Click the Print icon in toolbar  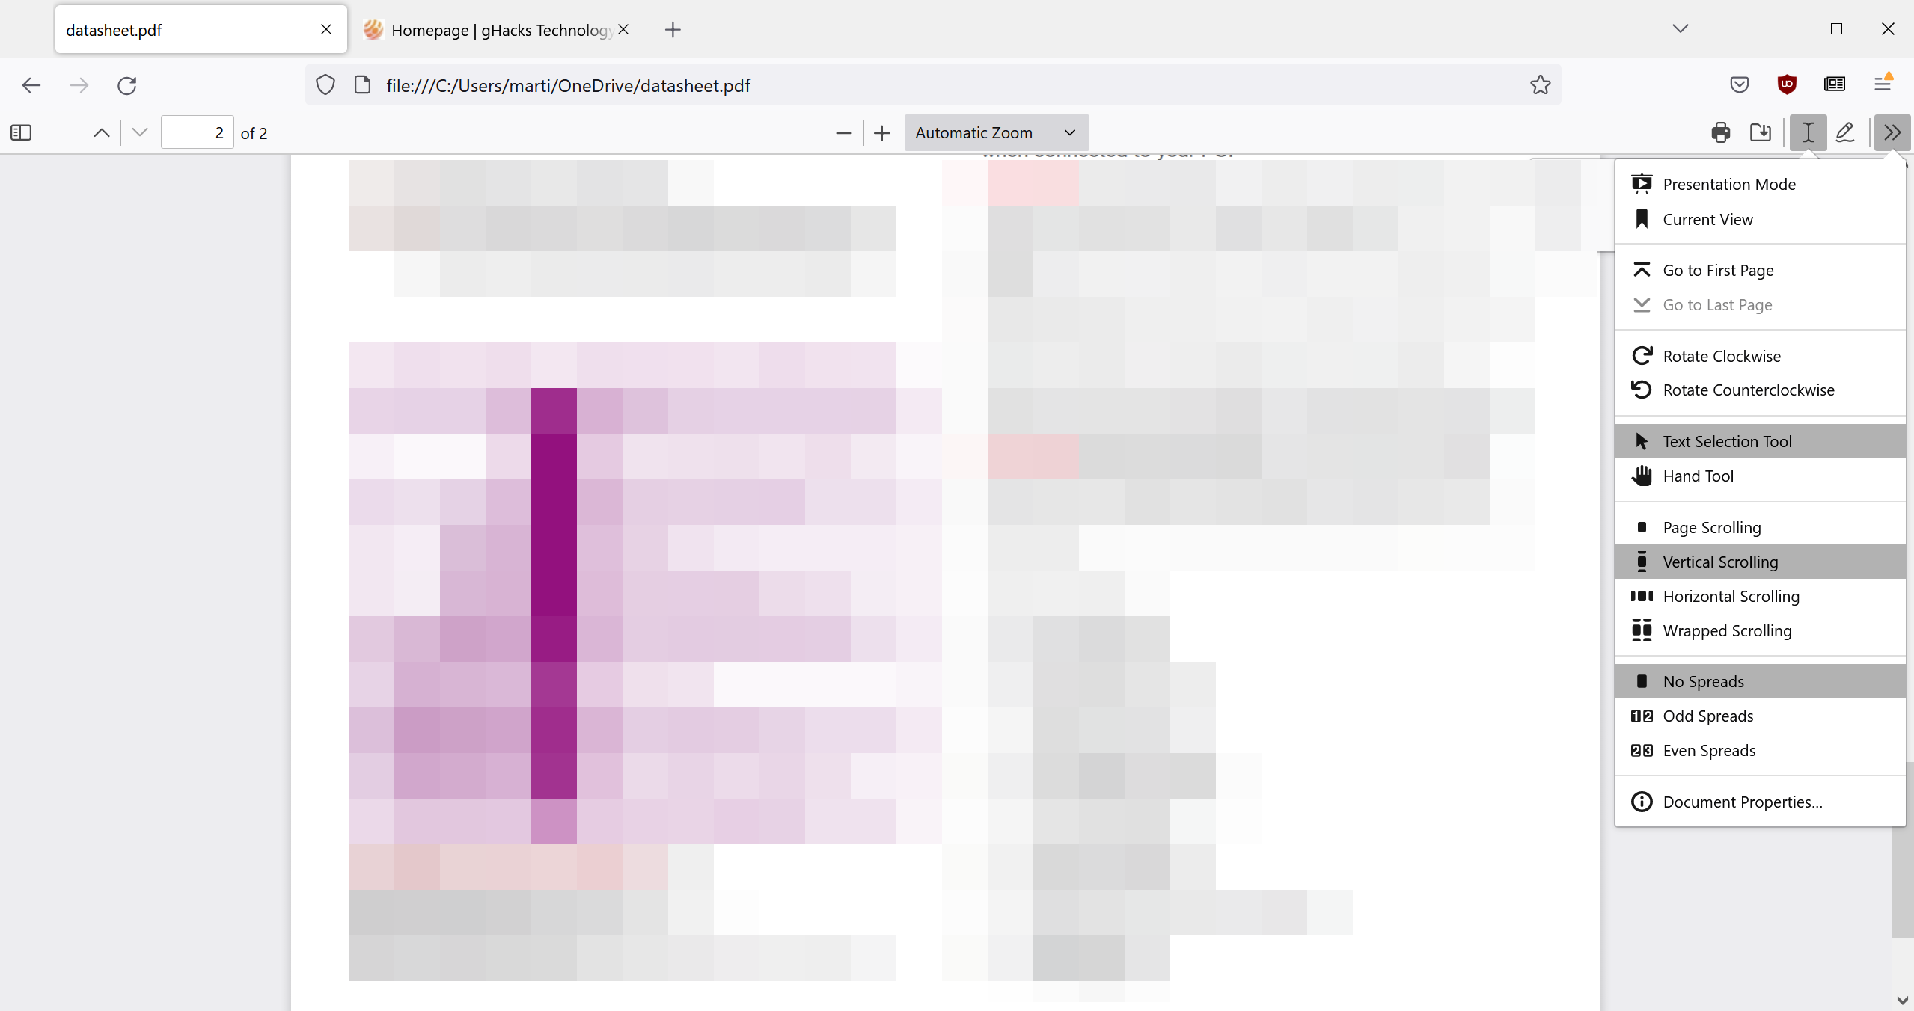[x=1719, y=132]
